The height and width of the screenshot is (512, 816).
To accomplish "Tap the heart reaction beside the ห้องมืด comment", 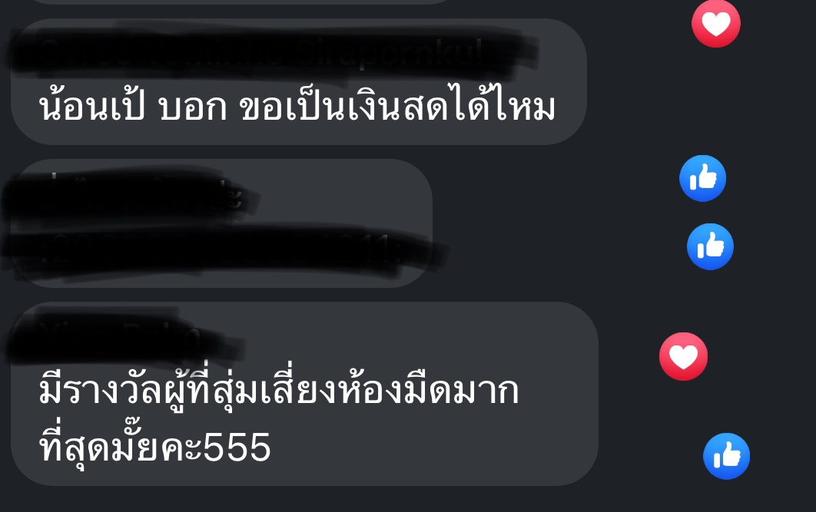I will pos(683,357).
